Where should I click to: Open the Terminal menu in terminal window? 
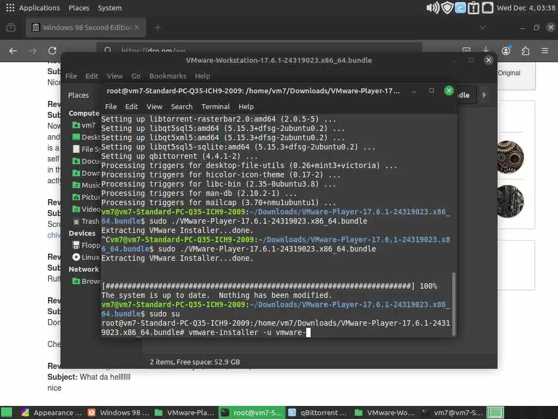(x=216, y=106)
